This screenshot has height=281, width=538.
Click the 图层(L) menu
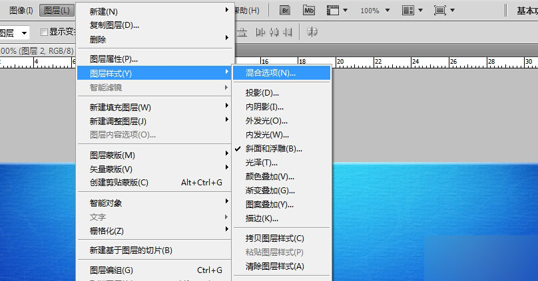point(57,11)
